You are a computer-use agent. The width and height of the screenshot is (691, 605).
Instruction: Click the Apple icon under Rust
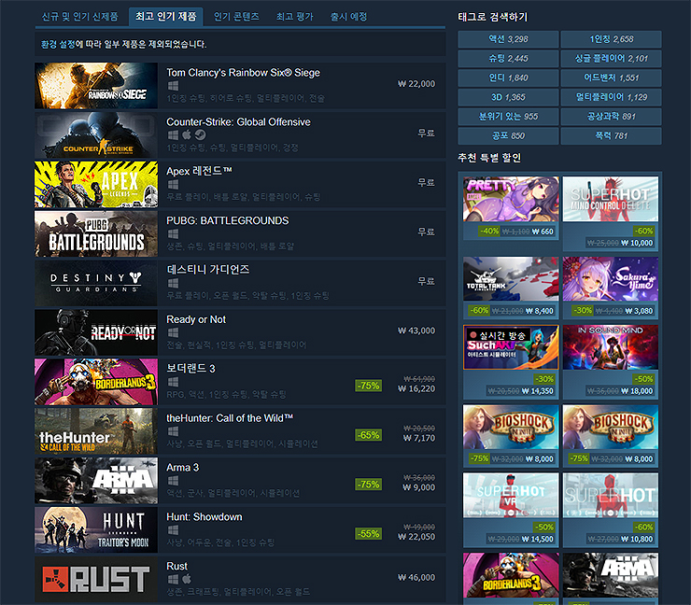(187, 579)
